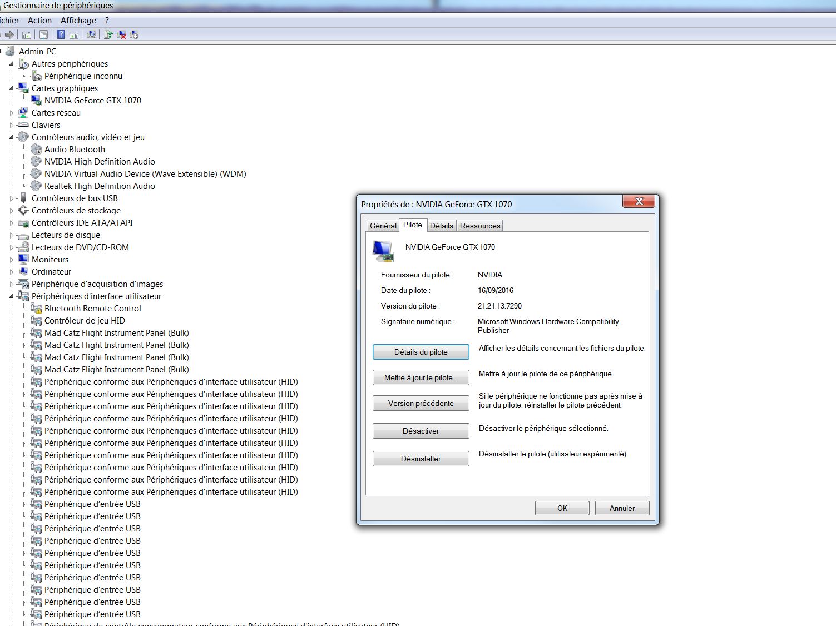Expand the Claviers node

click(12, 125)
